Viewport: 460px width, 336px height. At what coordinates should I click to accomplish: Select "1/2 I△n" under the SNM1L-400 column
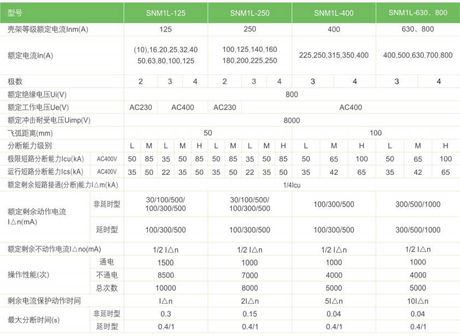(334, 250)
